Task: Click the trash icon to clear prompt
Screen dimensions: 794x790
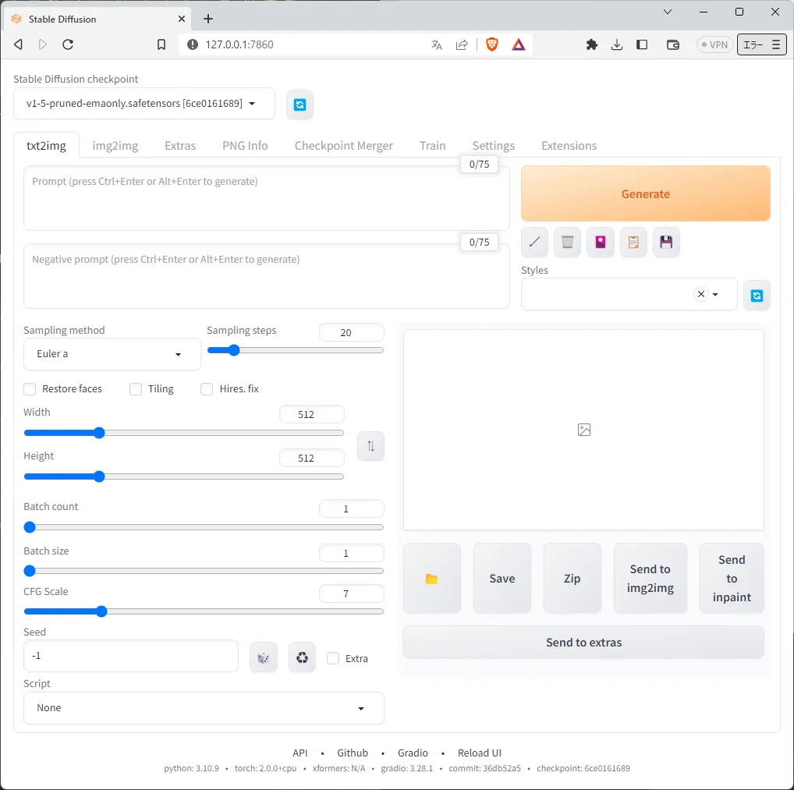Action: (x=567, y=243)
